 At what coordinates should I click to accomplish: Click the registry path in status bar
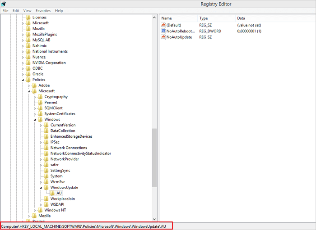pos(86,225)
